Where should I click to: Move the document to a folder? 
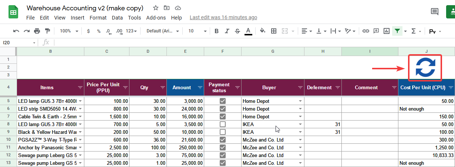coord(167,8)
